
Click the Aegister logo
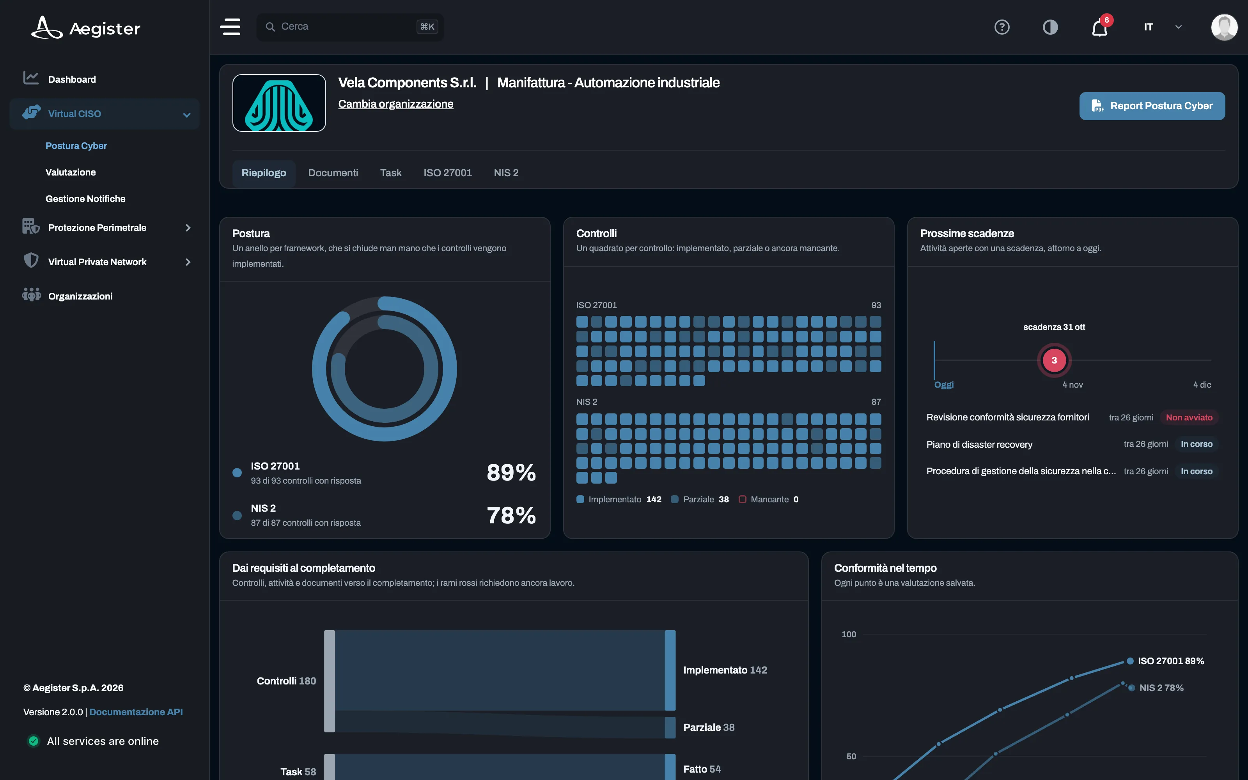(86, 28)
